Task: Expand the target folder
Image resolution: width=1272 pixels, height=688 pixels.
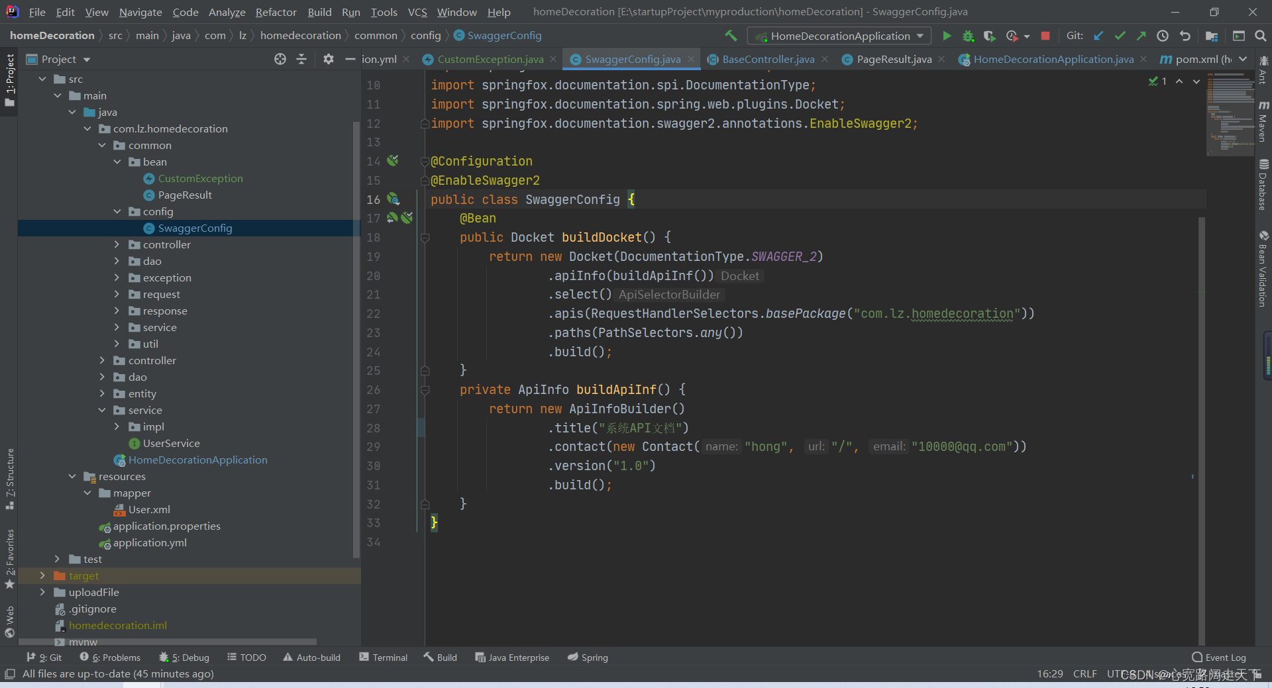Action: click(42, 575)
